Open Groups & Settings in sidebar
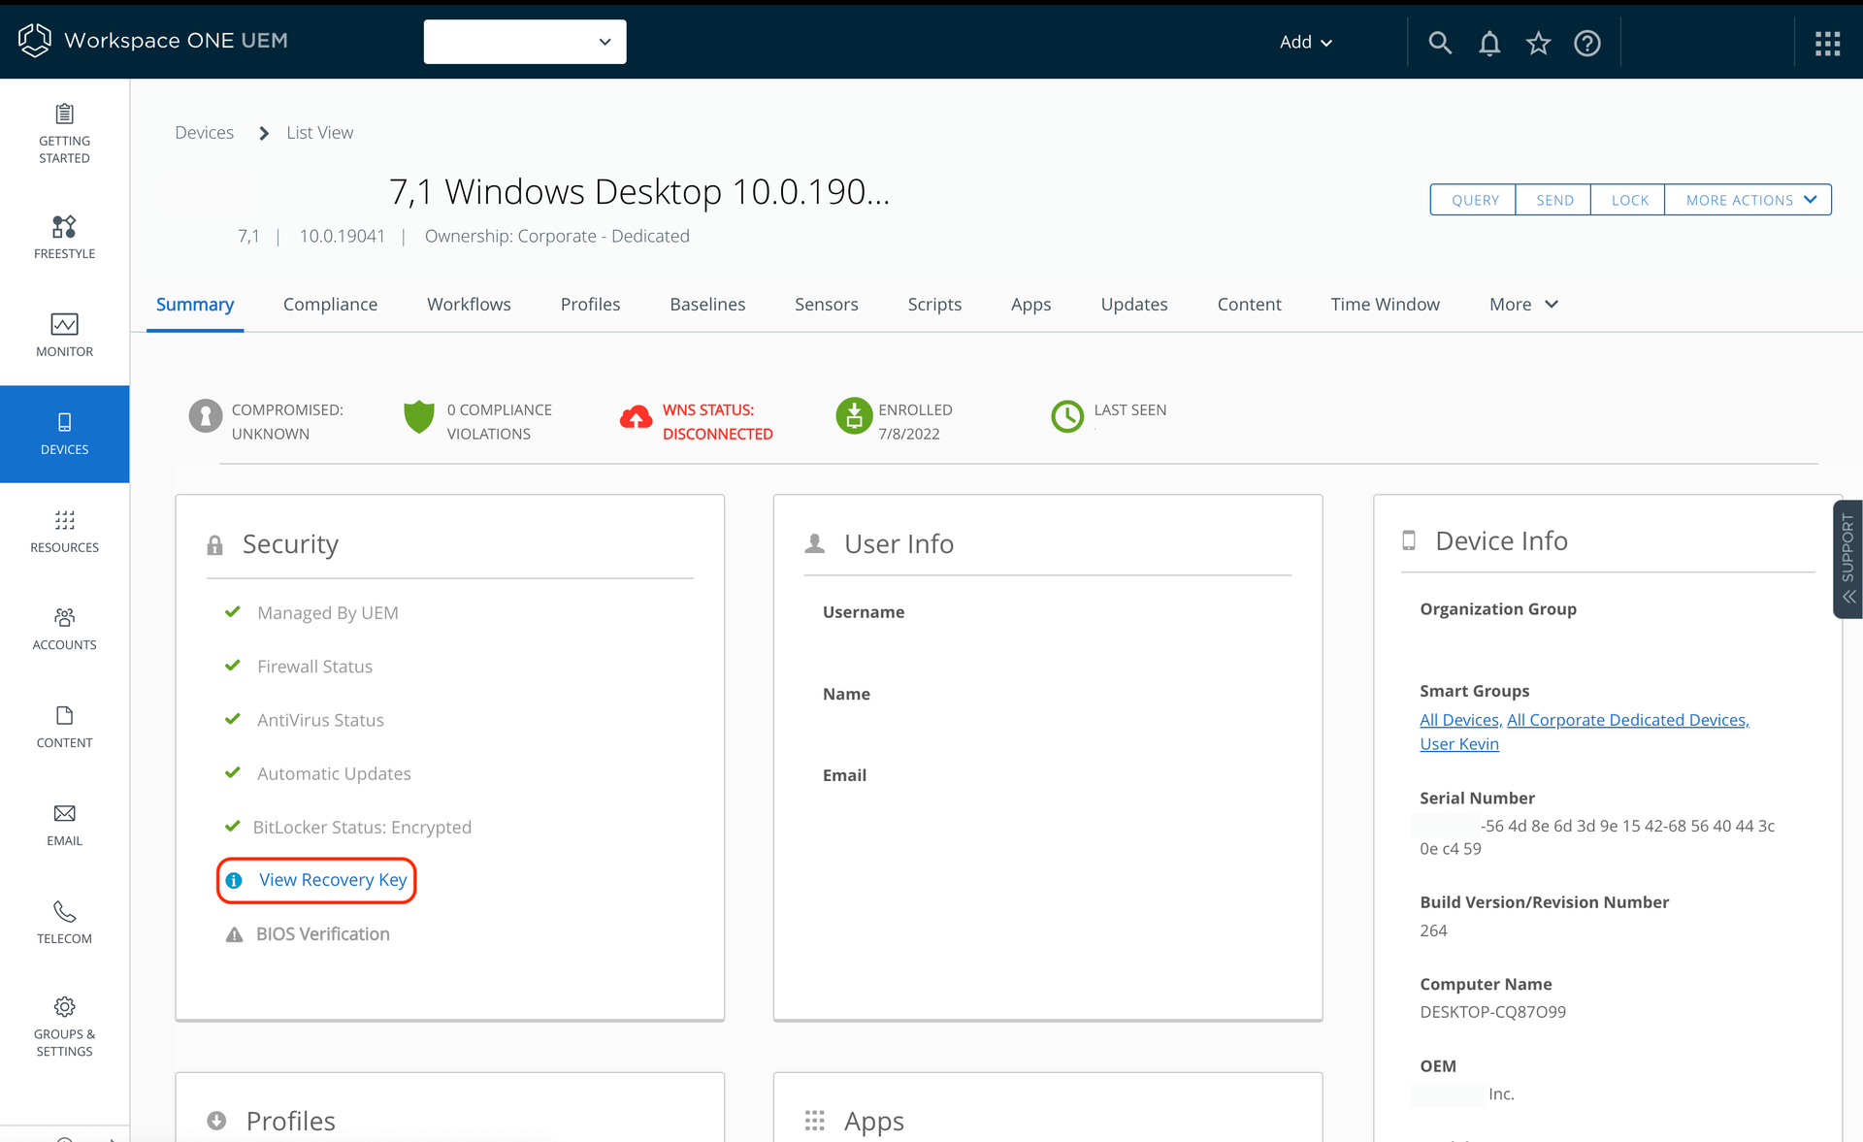The image size is (1863, 1142). click(x=64, y=1026)
